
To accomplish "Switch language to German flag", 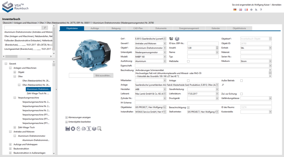I will [x=235, y=10].
